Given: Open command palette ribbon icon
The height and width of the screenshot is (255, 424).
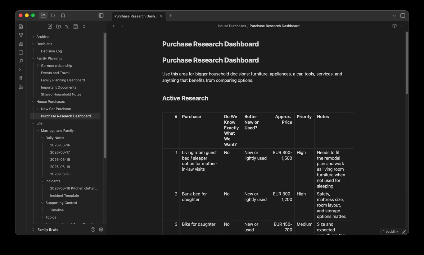Looking at the screenshot, I should coord(21,70).
